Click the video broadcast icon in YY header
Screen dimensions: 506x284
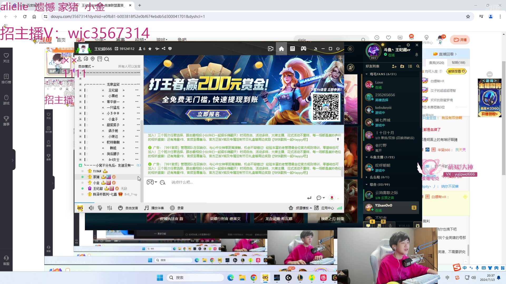click(x=270, y=49)
